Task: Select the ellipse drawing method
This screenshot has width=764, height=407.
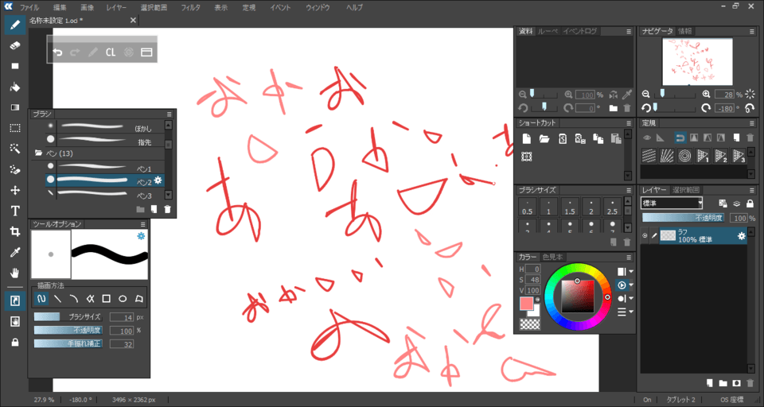Action: tap(123, 299)
